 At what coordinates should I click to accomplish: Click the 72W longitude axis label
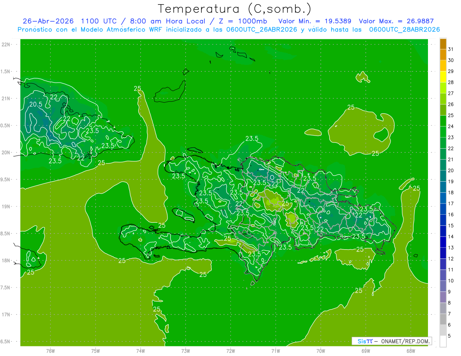(230, 351)
